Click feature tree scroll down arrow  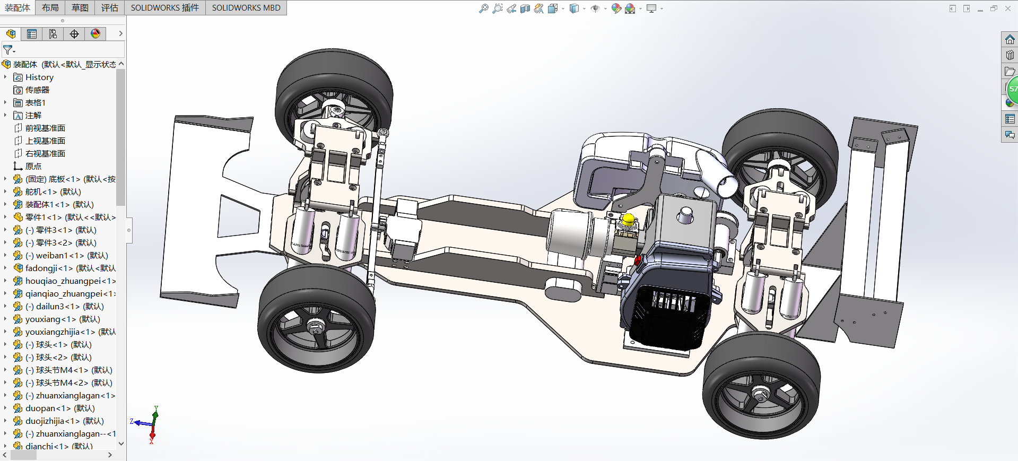point(121,443)
